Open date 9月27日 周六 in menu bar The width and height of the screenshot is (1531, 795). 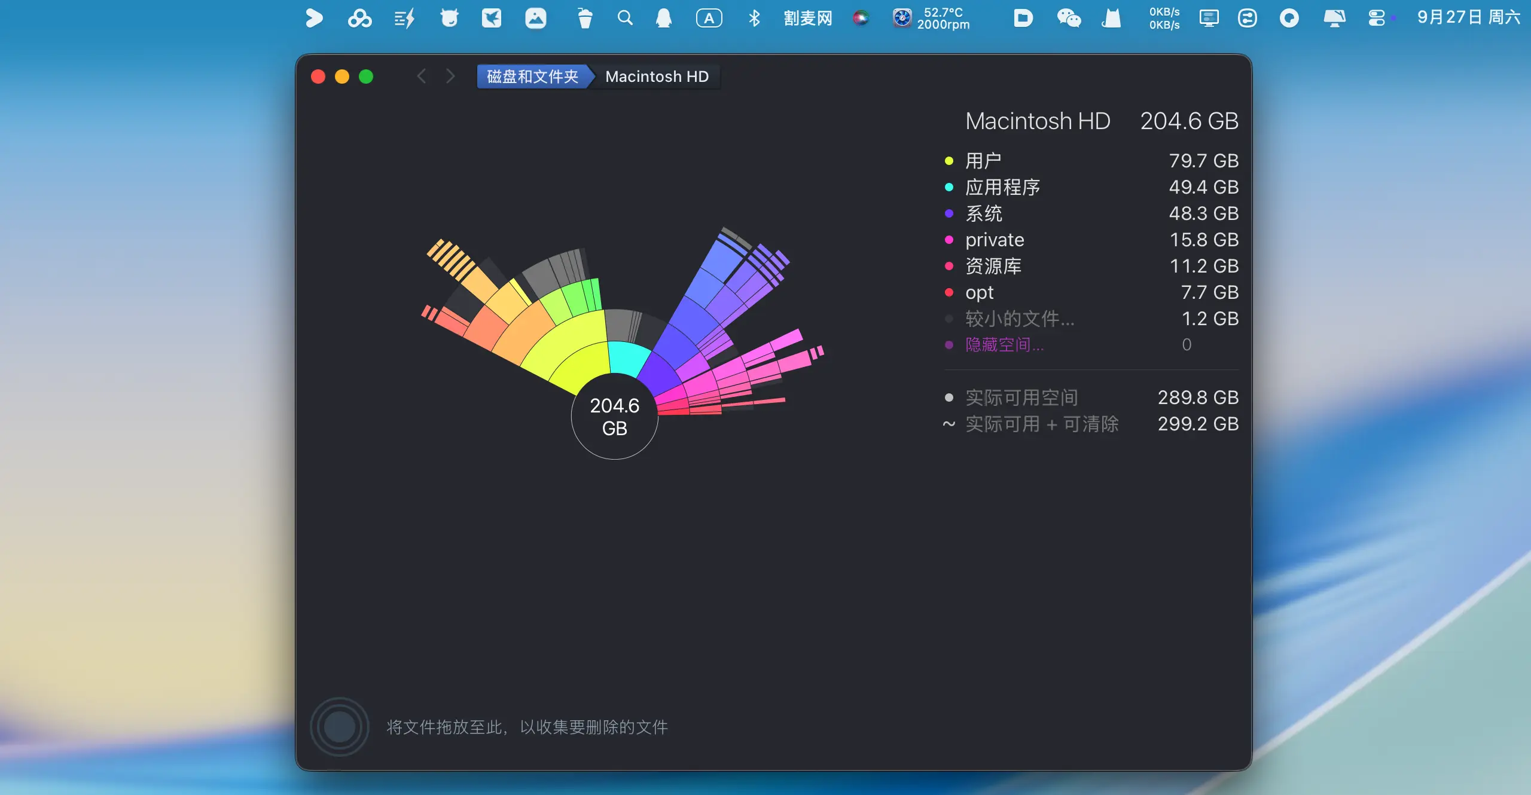[1468, 18]
